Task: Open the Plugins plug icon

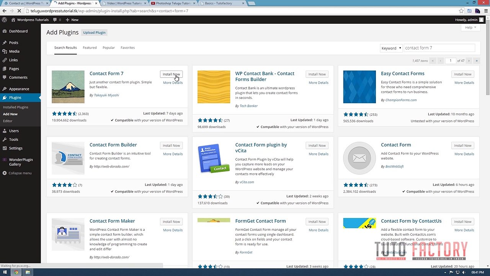Action: point(5,98)
